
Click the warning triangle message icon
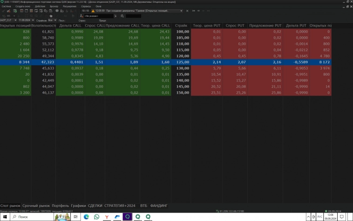pyautogui.click(x=93, y=10)
